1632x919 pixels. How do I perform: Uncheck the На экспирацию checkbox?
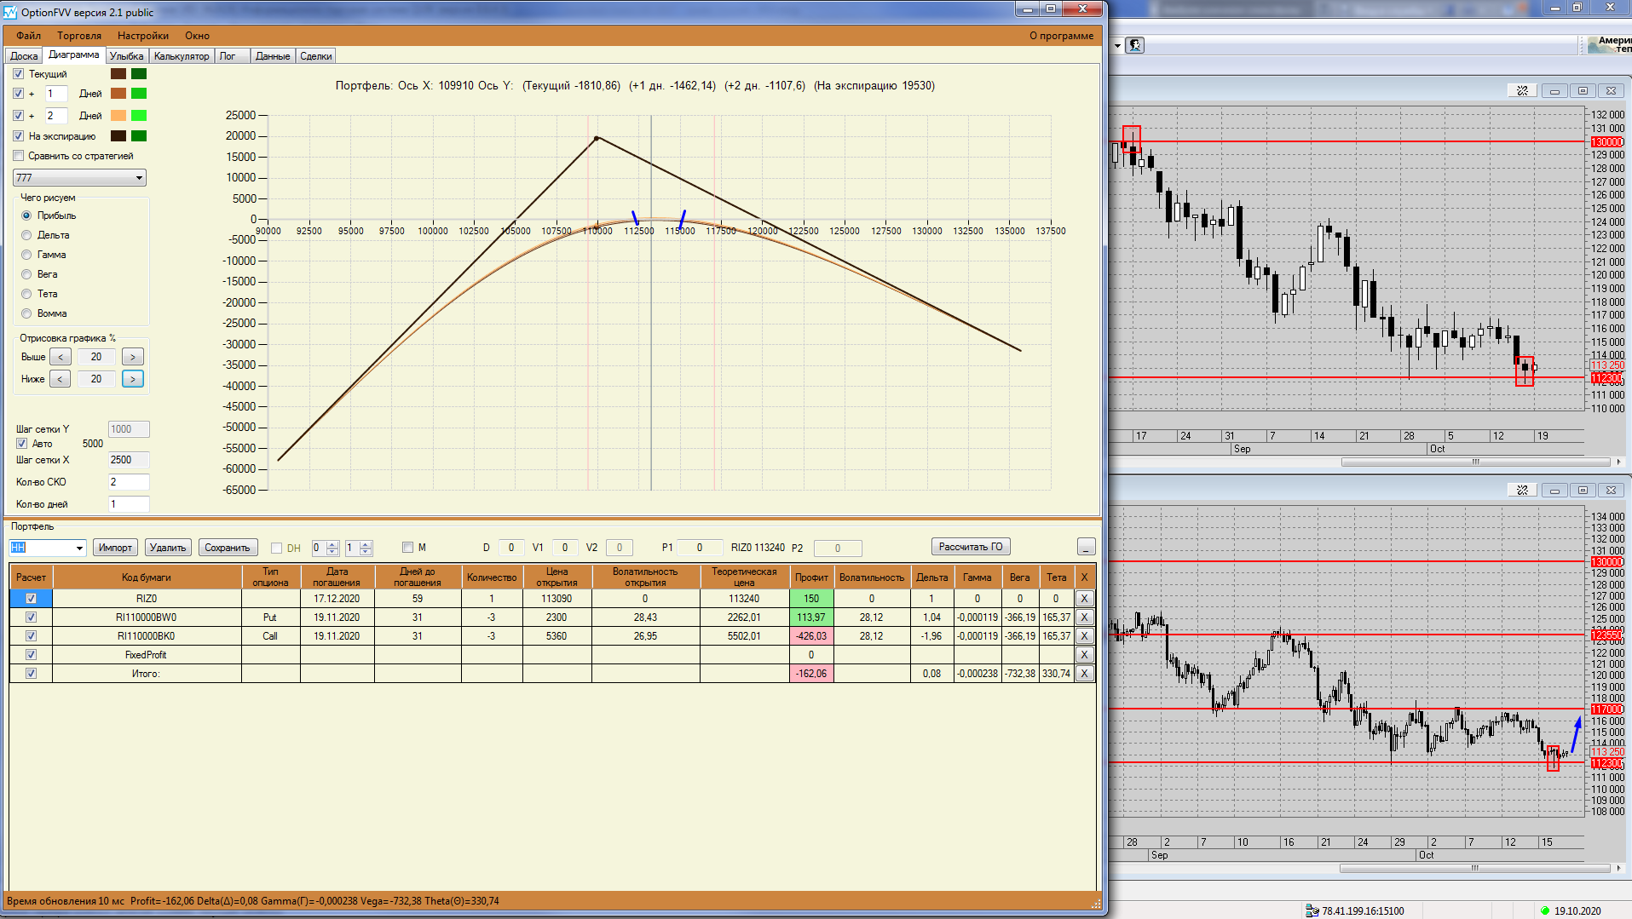[19, 136]
